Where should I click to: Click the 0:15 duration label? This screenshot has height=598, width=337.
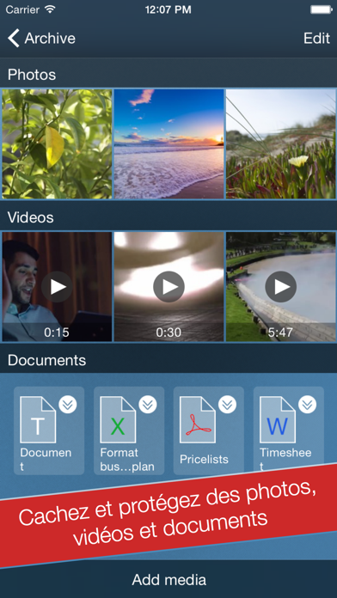(57, 333)
